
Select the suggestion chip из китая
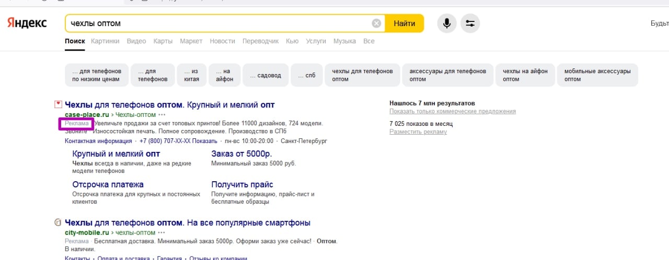[191, 75]
